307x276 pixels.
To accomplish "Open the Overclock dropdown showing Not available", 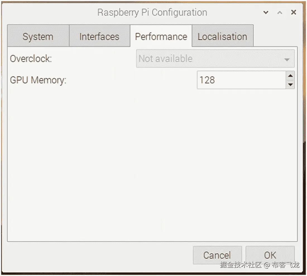I will coord(215,59).
